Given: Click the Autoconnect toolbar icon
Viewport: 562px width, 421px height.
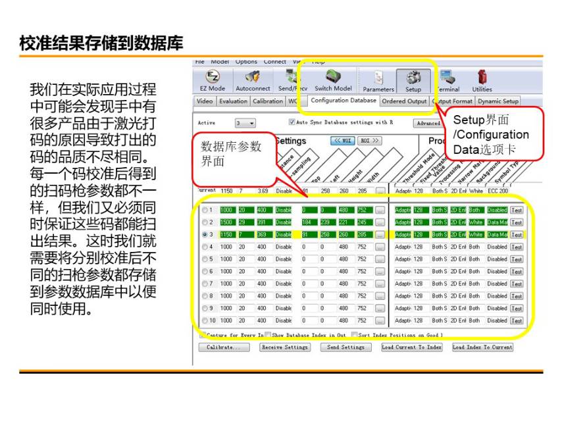Looking at the screenshot, I should [253, 81].
